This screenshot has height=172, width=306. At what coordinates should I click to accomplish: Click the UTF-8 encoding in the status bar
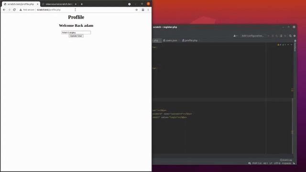(277, 163)
